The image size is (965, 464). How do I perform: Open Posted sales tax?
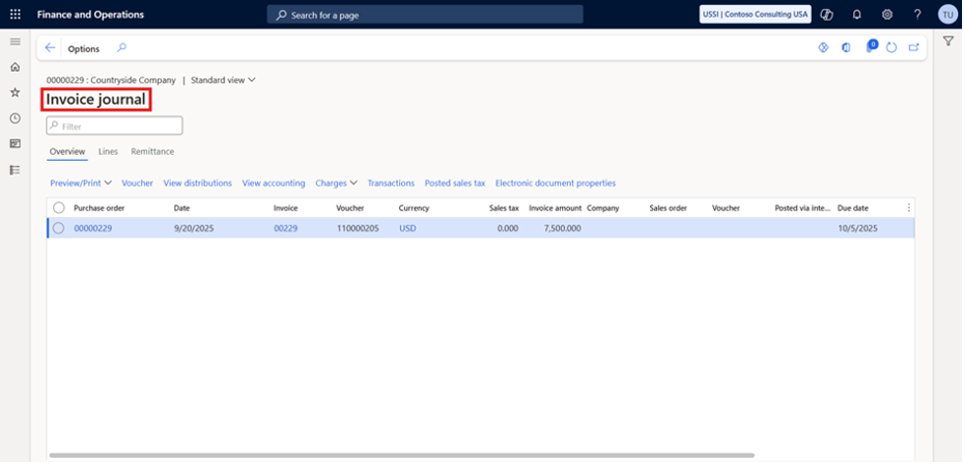coord(454,183)
